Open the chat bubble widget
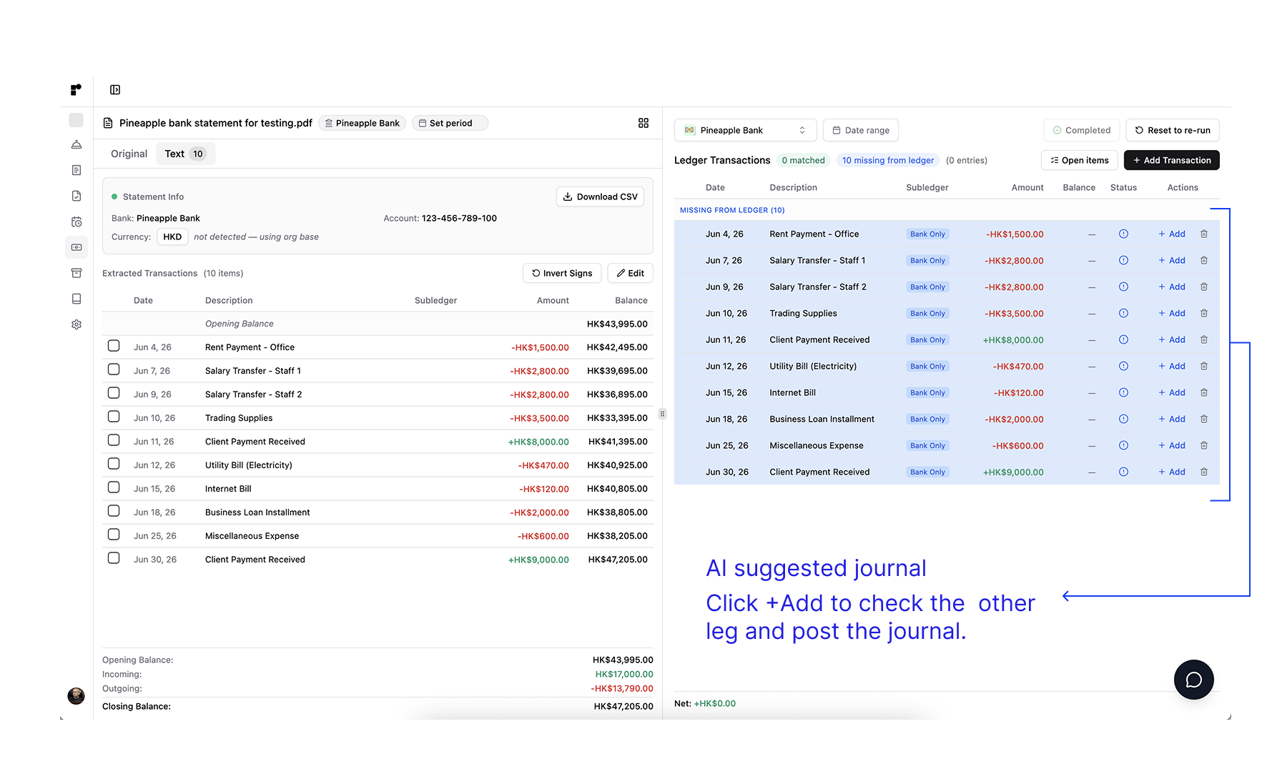Image resolution: width=1272 pixels, height=784 pixels. pos(1193,680)
